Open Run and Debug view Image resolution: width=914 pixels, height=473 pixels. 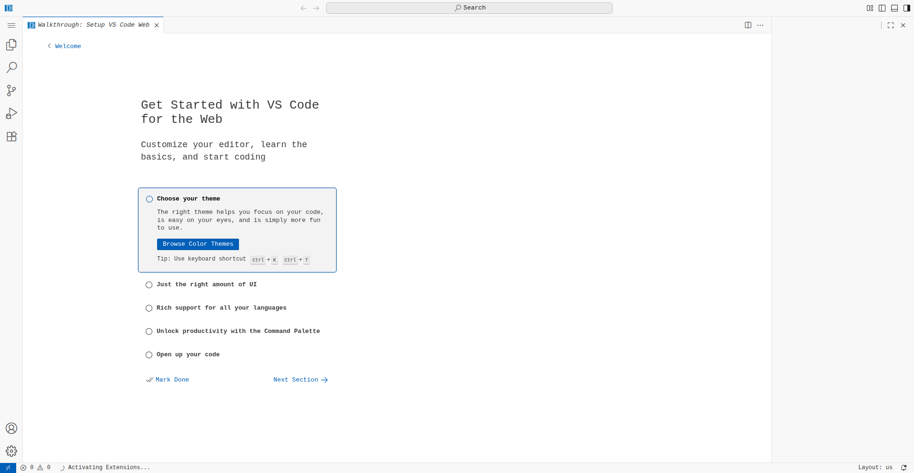pos(11,113)
